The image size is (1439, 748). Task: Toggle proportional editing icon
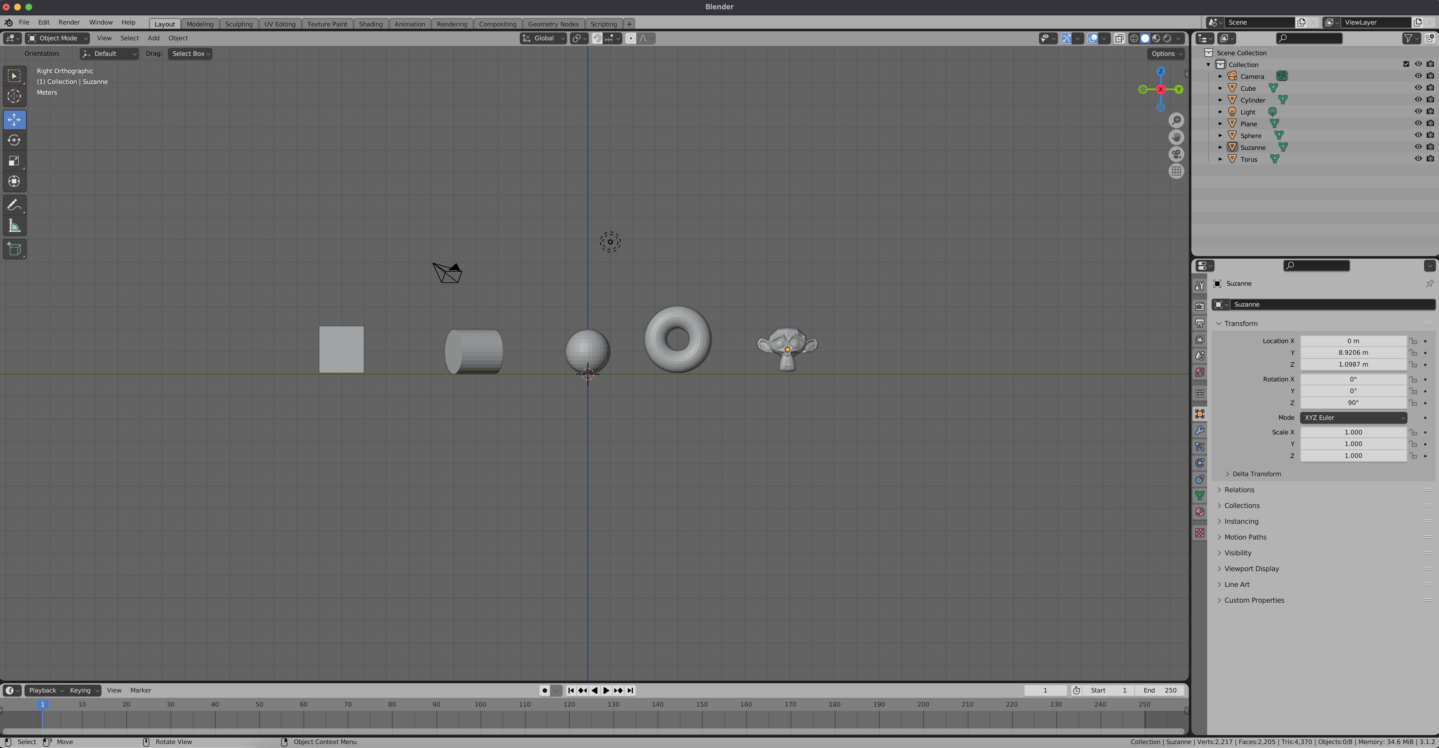coord(631,38)
